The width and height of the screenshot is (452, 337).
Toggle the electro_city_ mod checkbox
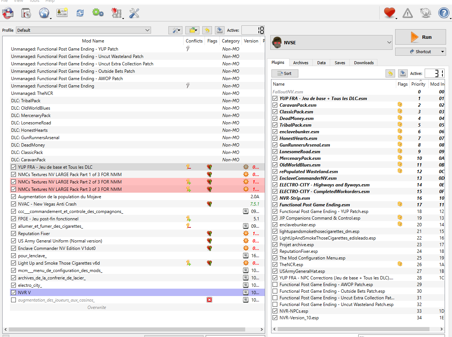14,285
